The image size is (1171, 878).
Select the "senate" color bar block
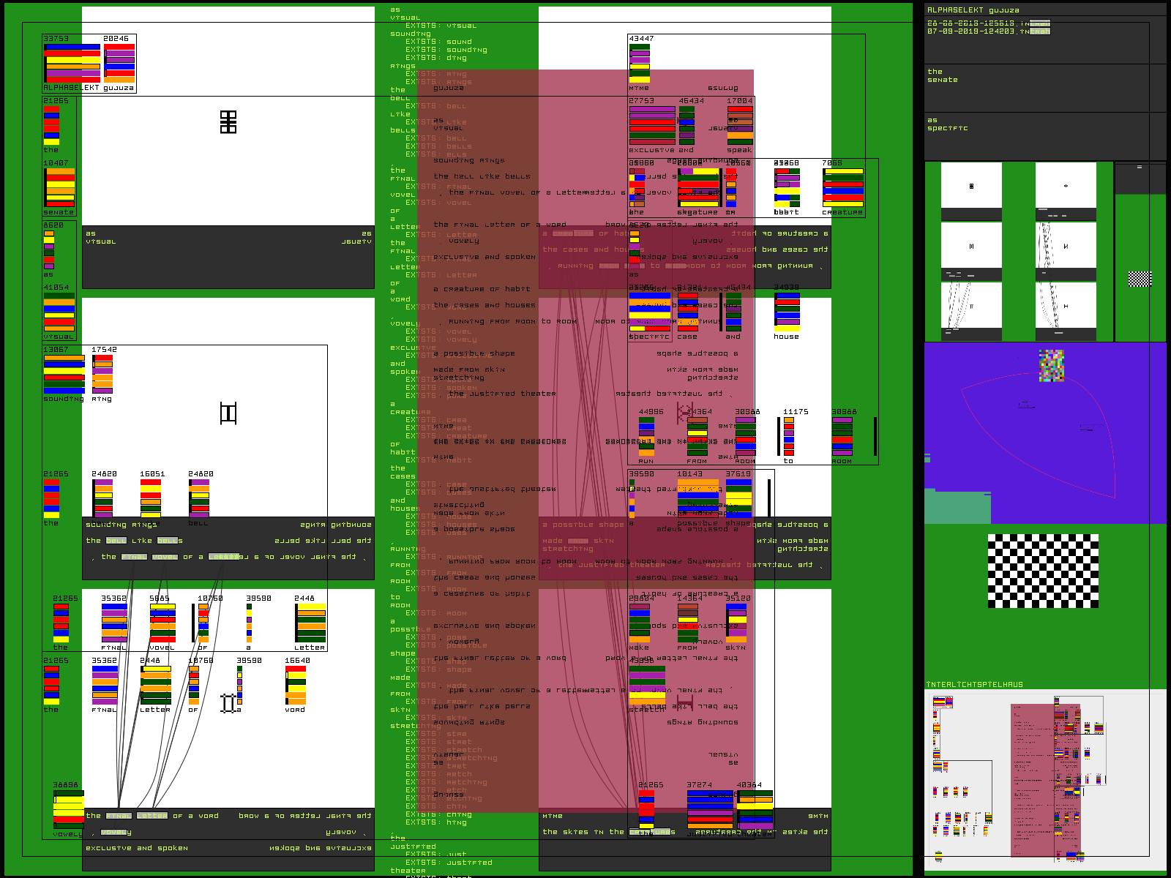(x=59, y=188)
